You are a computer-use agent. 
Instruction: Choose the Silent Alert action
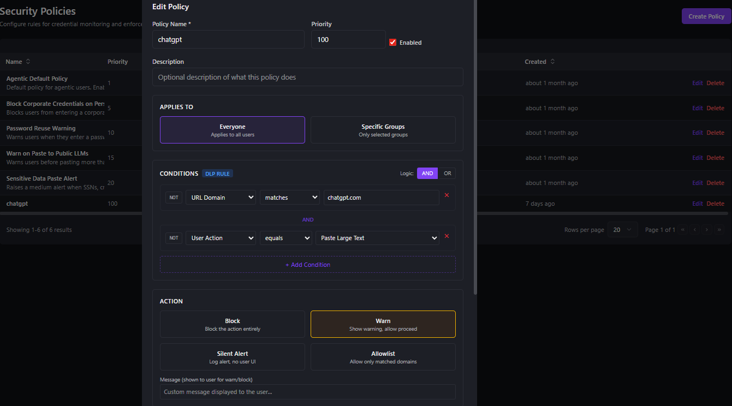click(x=233, y=357)
